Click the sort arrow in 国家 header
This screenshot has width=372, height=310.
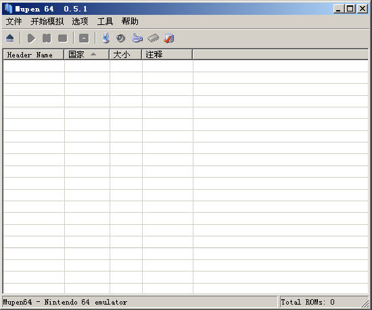click(x=93, y=54)
